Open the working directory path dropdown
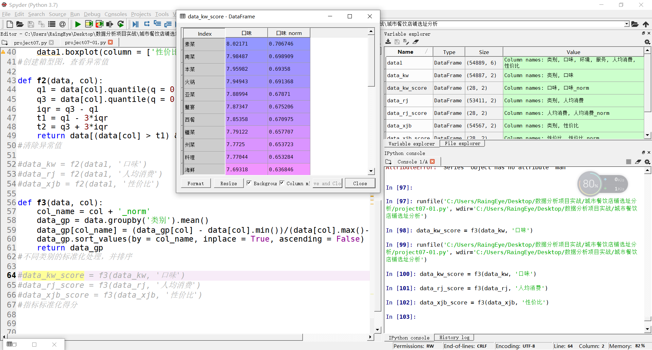This screenshot has width=652, height=350. [x=627, y=24]
